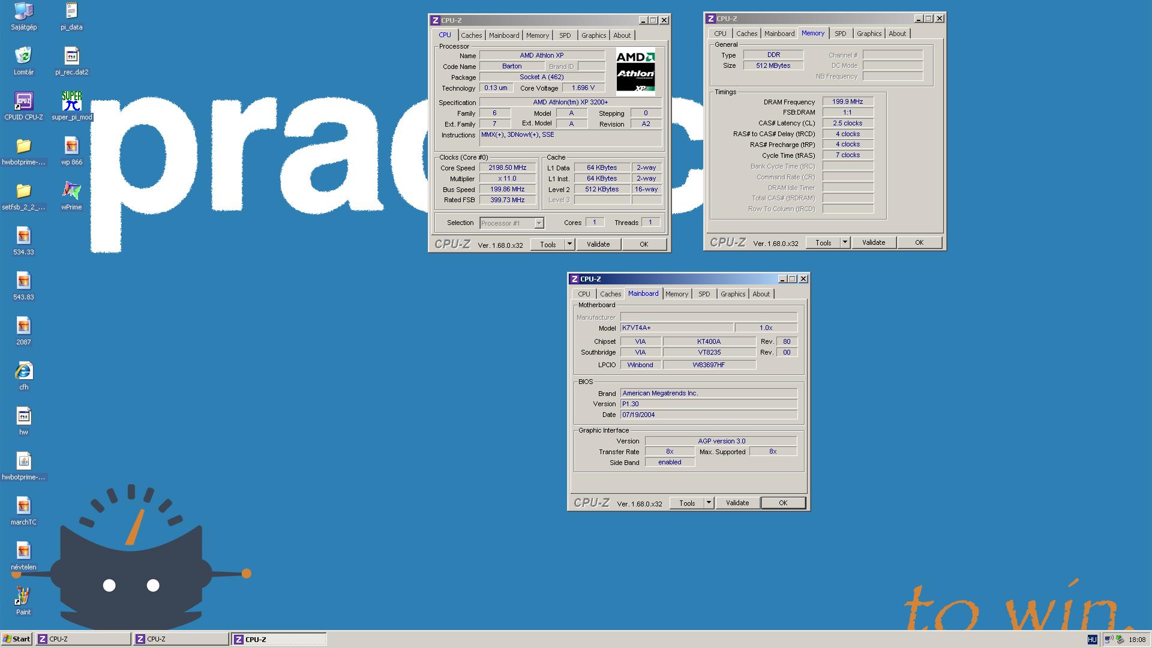Click Validate in CPU tab window

pyautogui.click(x=598, y=244)
